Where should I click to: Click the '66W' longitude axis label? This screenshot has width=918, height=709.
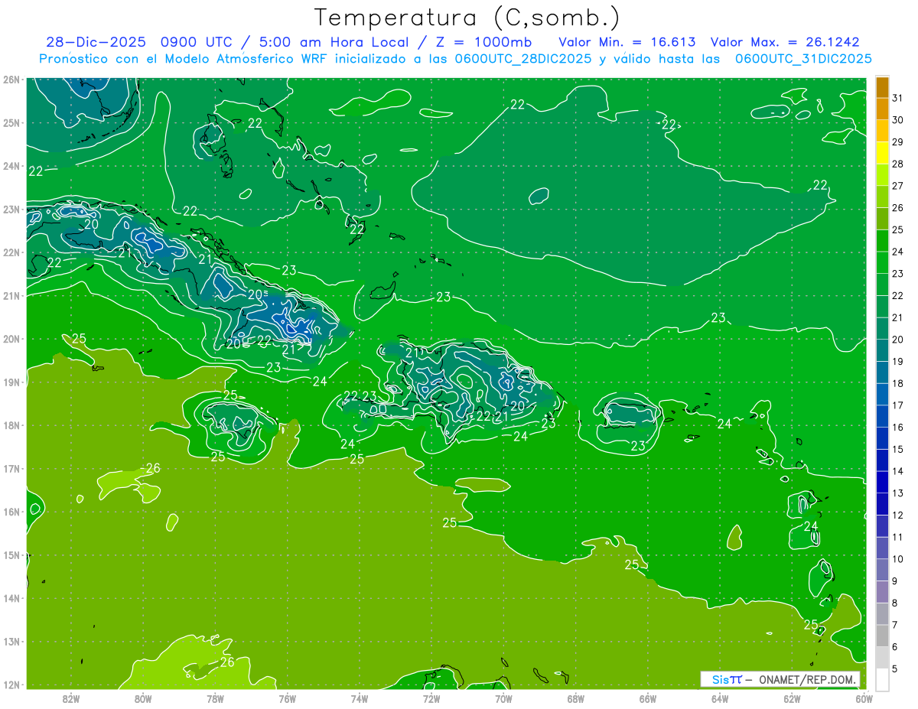[648, 698]
